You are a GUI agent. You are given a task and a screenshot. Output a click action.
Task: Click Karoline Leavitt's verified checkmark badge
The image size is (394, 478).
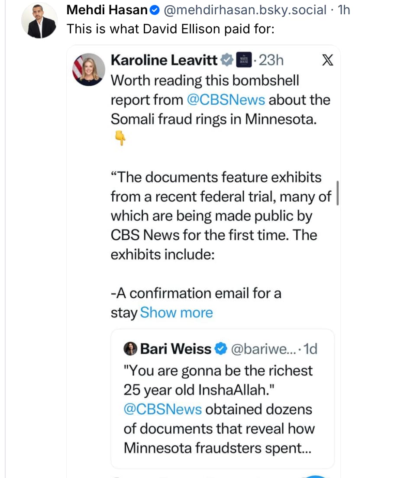(x=227, y=60)
